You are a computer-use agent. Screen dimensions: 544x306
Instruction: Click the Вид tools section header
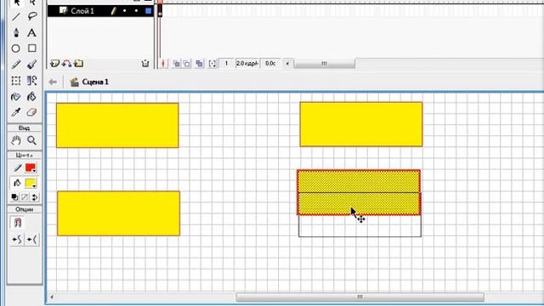tap(25, 128)
